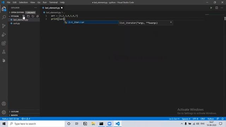Viewport: 226px width, 127px height.
Task: Open the volume control in tray
Action: point(198,124)
